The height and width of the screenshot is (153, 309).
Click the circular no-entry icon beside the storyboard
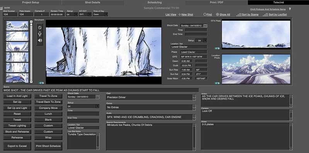40,27
